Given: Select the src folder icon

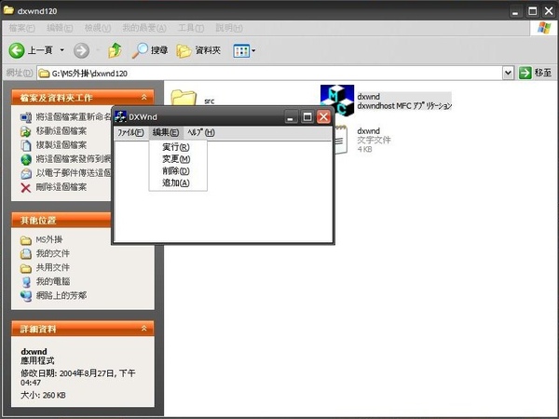Looking at the screenshot, I should [x=184, y=98].
